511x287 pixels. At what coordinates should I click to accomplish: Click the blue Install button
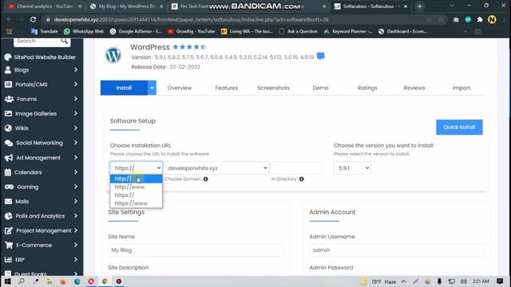tap(124, 88)
